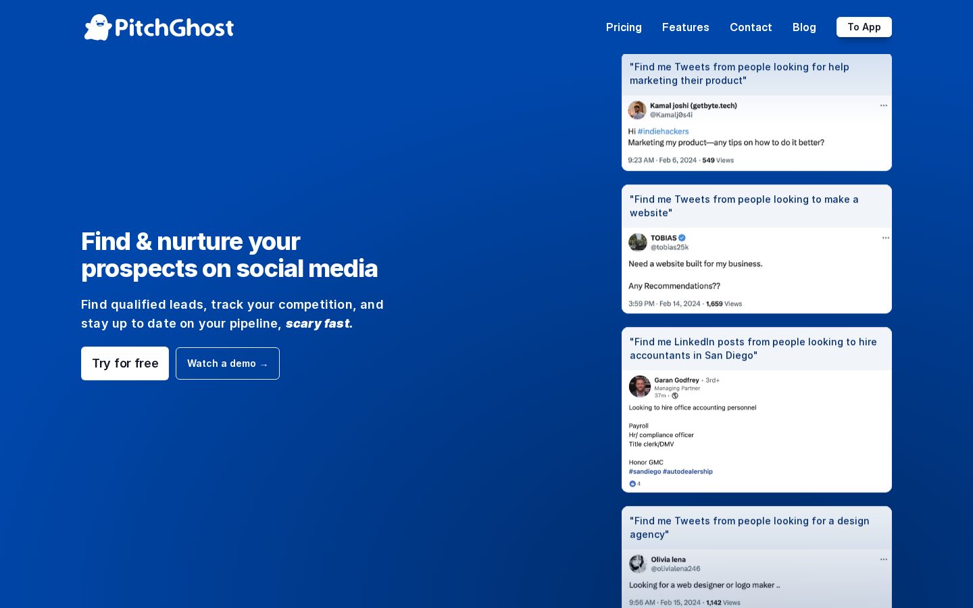Open more options on Kamal joshi tweet

pyautogui.click(x=883, y=105)
